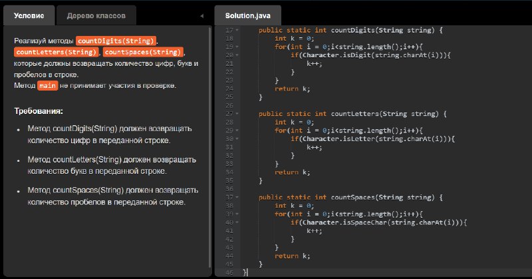Click the closing brace on line 46
532x279 pixels.
(245, 272)
